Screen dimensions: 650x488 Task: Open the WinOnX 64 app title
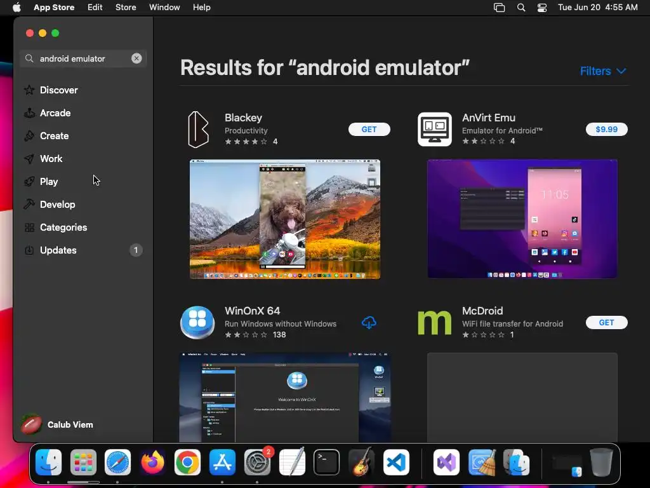(x=253, y=311)
